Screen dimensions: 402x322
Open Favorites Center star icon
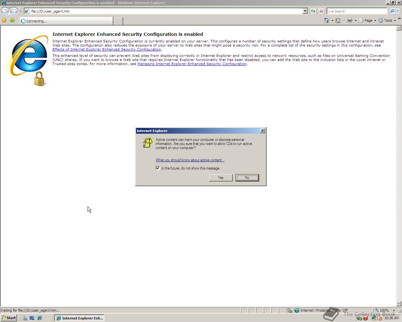(4, 20)
